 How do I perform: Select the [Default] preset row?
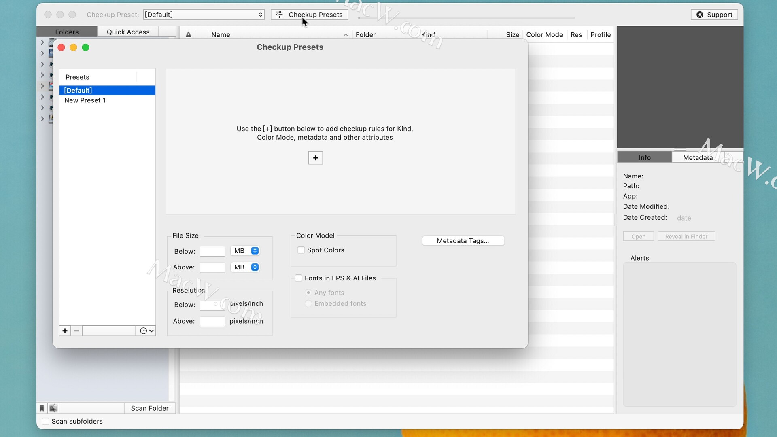click(x=107, y=90)
